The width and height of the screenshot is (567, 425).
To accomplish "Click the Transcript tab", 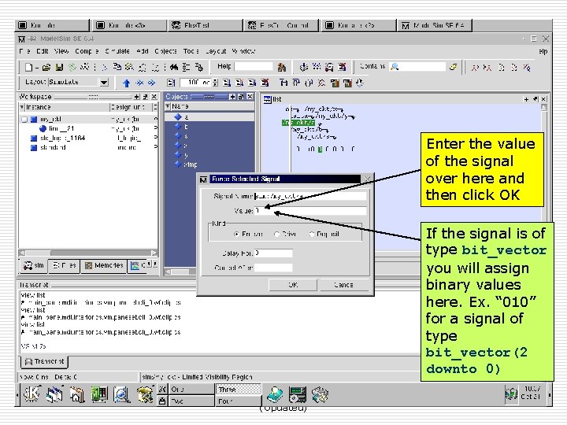I will click(44, 361).
